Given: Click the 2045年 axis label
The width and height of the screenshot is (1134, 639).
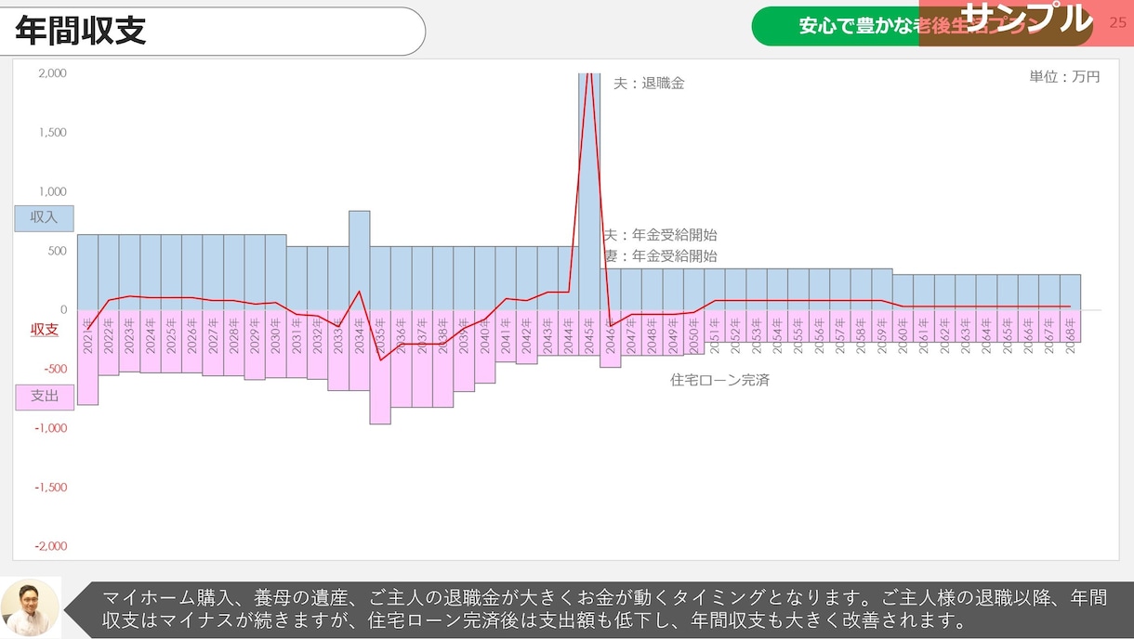Looking at the screenshot, I should 589,336.
